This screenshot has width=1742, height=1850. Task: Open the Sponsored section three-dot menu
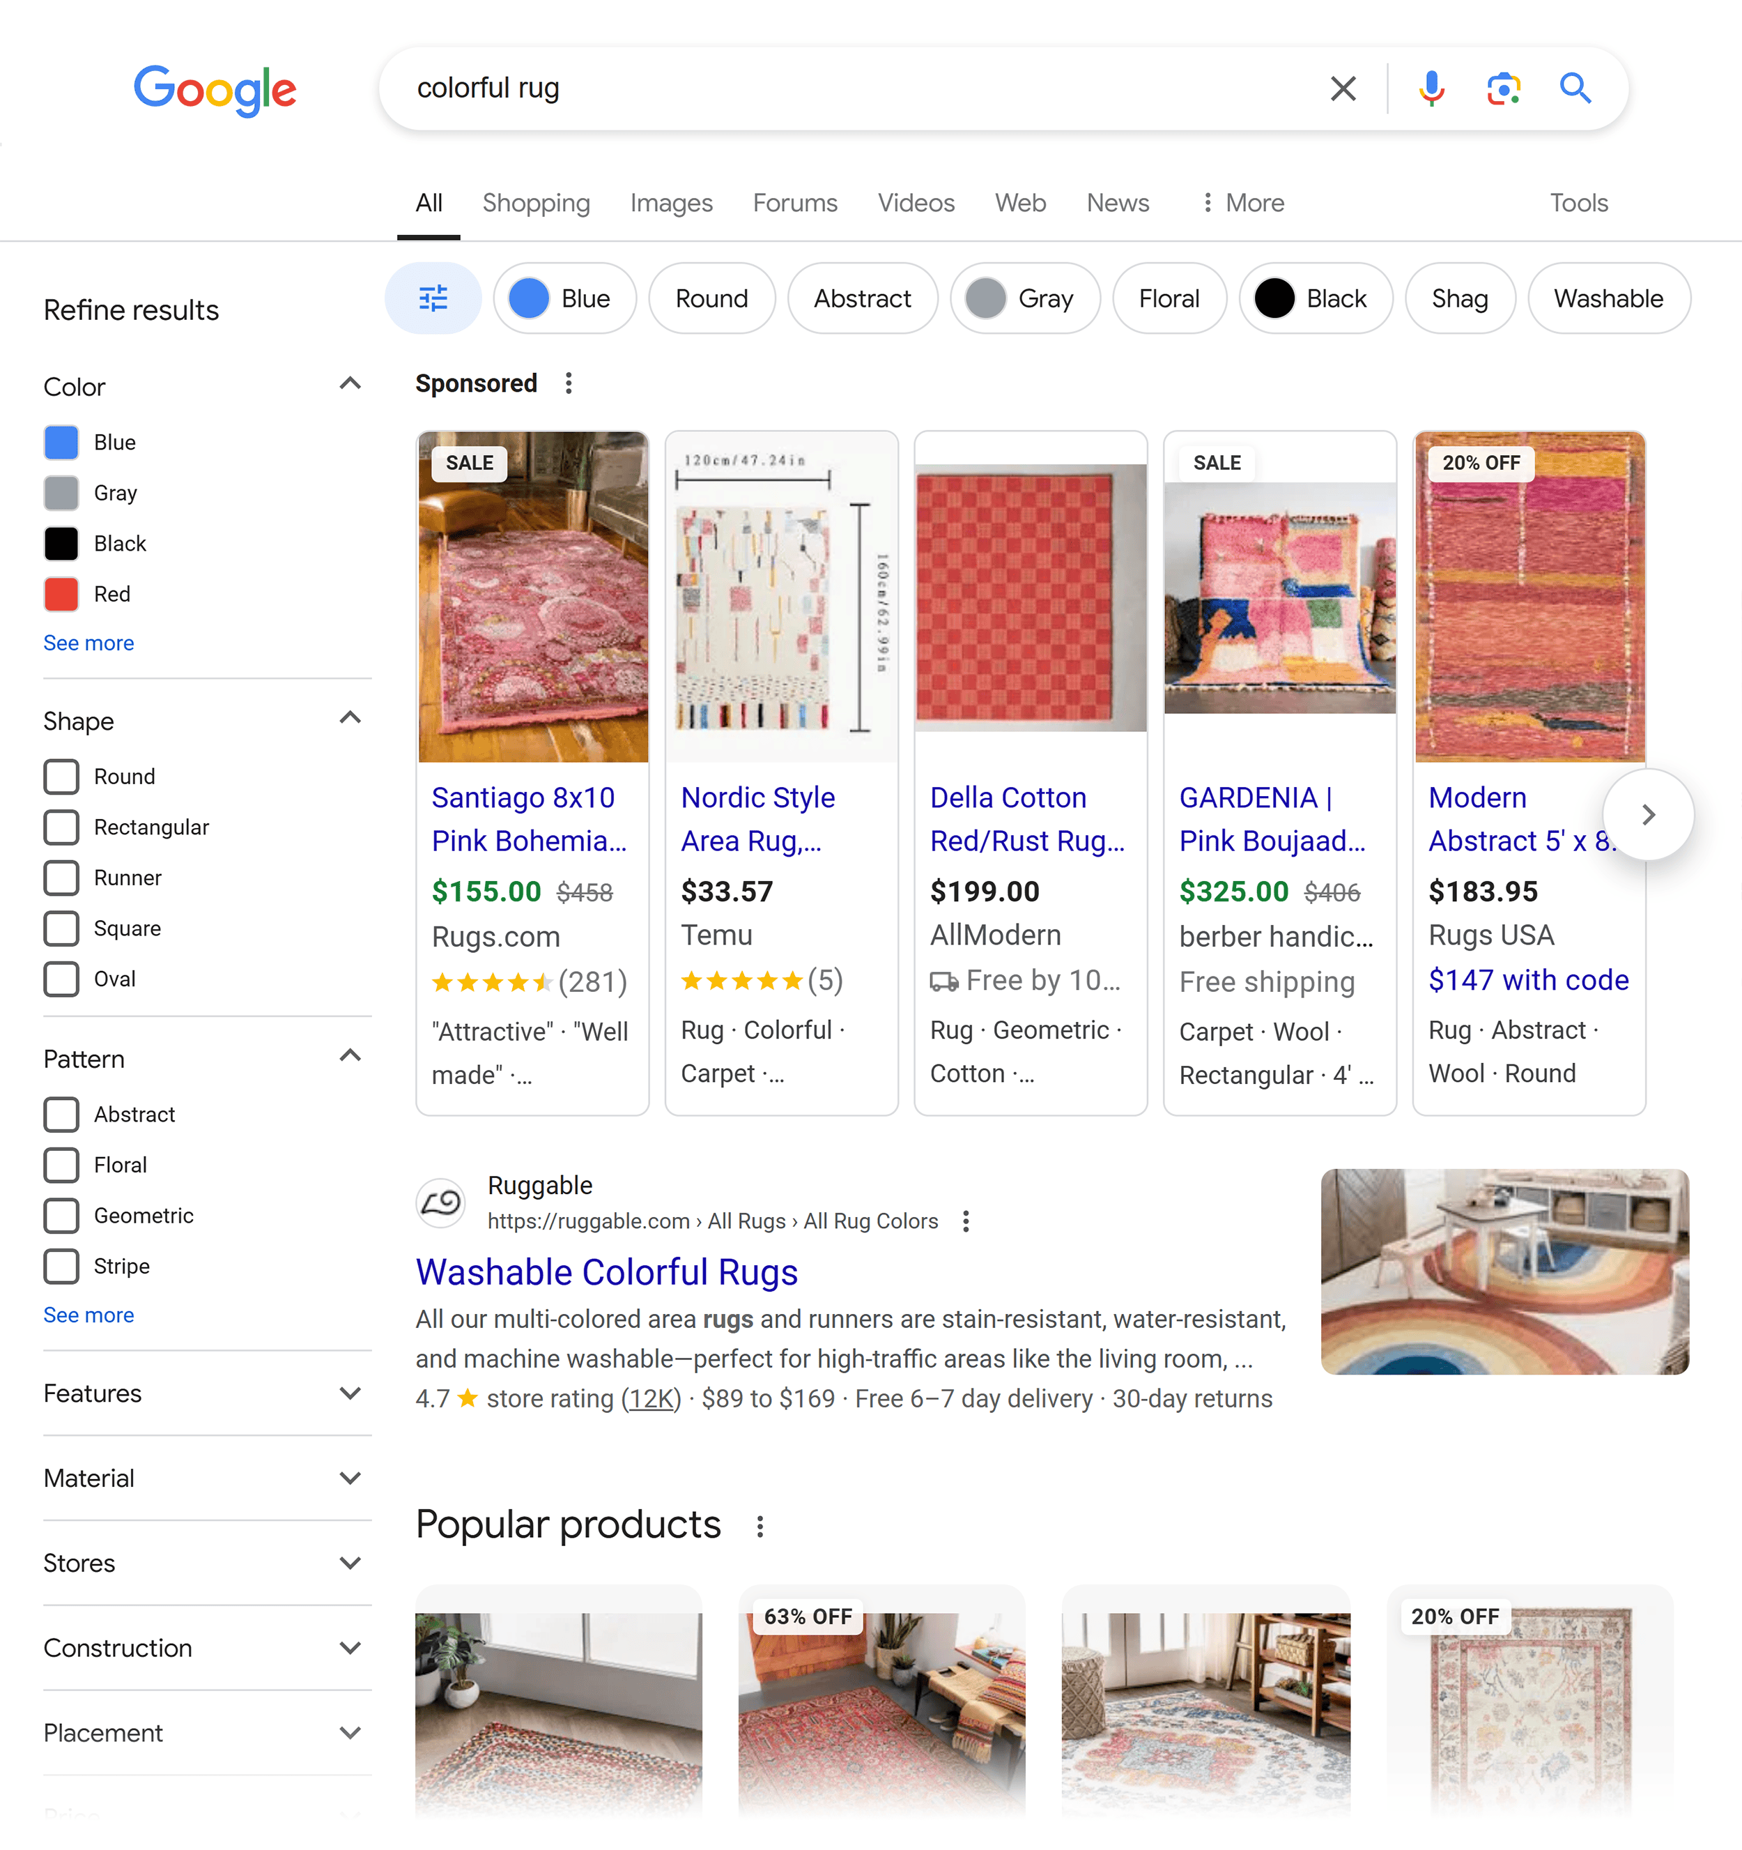coord(569,383)
